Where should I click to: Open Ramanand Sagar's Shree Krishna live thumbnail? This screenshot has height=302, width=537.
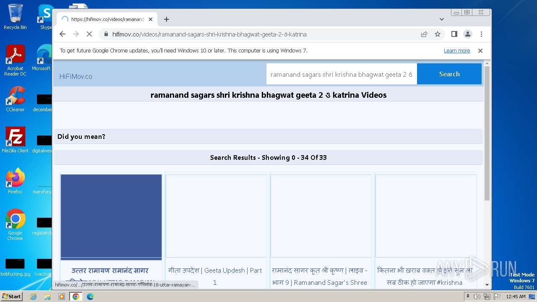coord(321,216)
